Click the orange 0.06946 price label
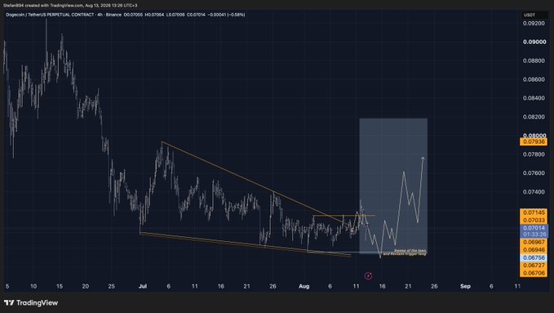This screenshot has height=313, width=554. coord(534,250)
